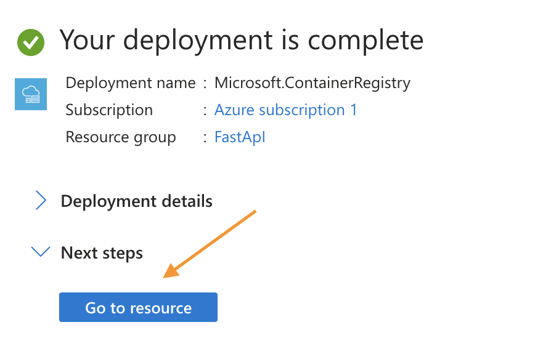This screenshot has width=551, height=362.
Task: Click the Go to resource button
Action: click(x=138, y=307)
